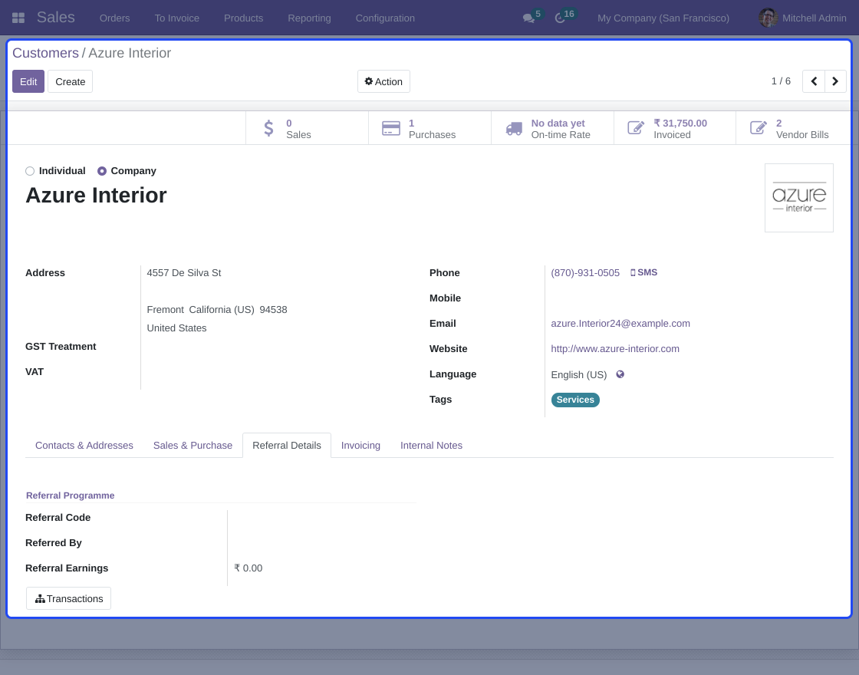859x675 pixels.
Task: Open the 0 Sales stat button
Action: coord(307,128)
